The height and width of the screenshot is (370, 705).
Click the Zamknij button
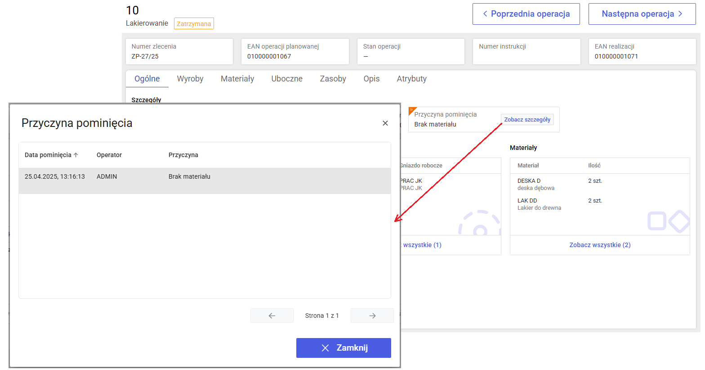click(x=344, y=348)
